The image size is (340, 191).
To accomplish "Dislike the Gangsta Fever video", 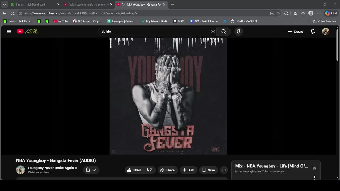I will [150, 170].
